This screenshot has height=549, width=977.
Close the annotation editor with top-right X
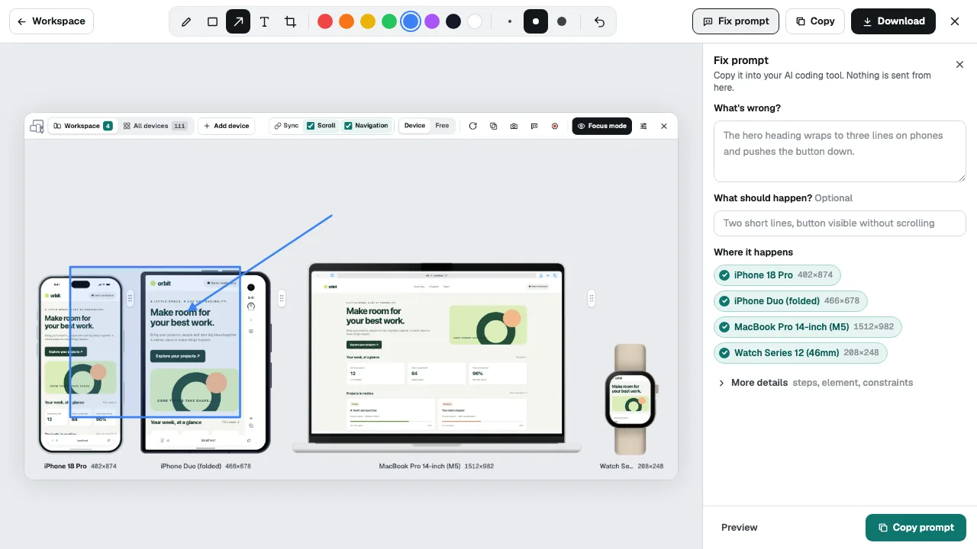click(955, 21)
